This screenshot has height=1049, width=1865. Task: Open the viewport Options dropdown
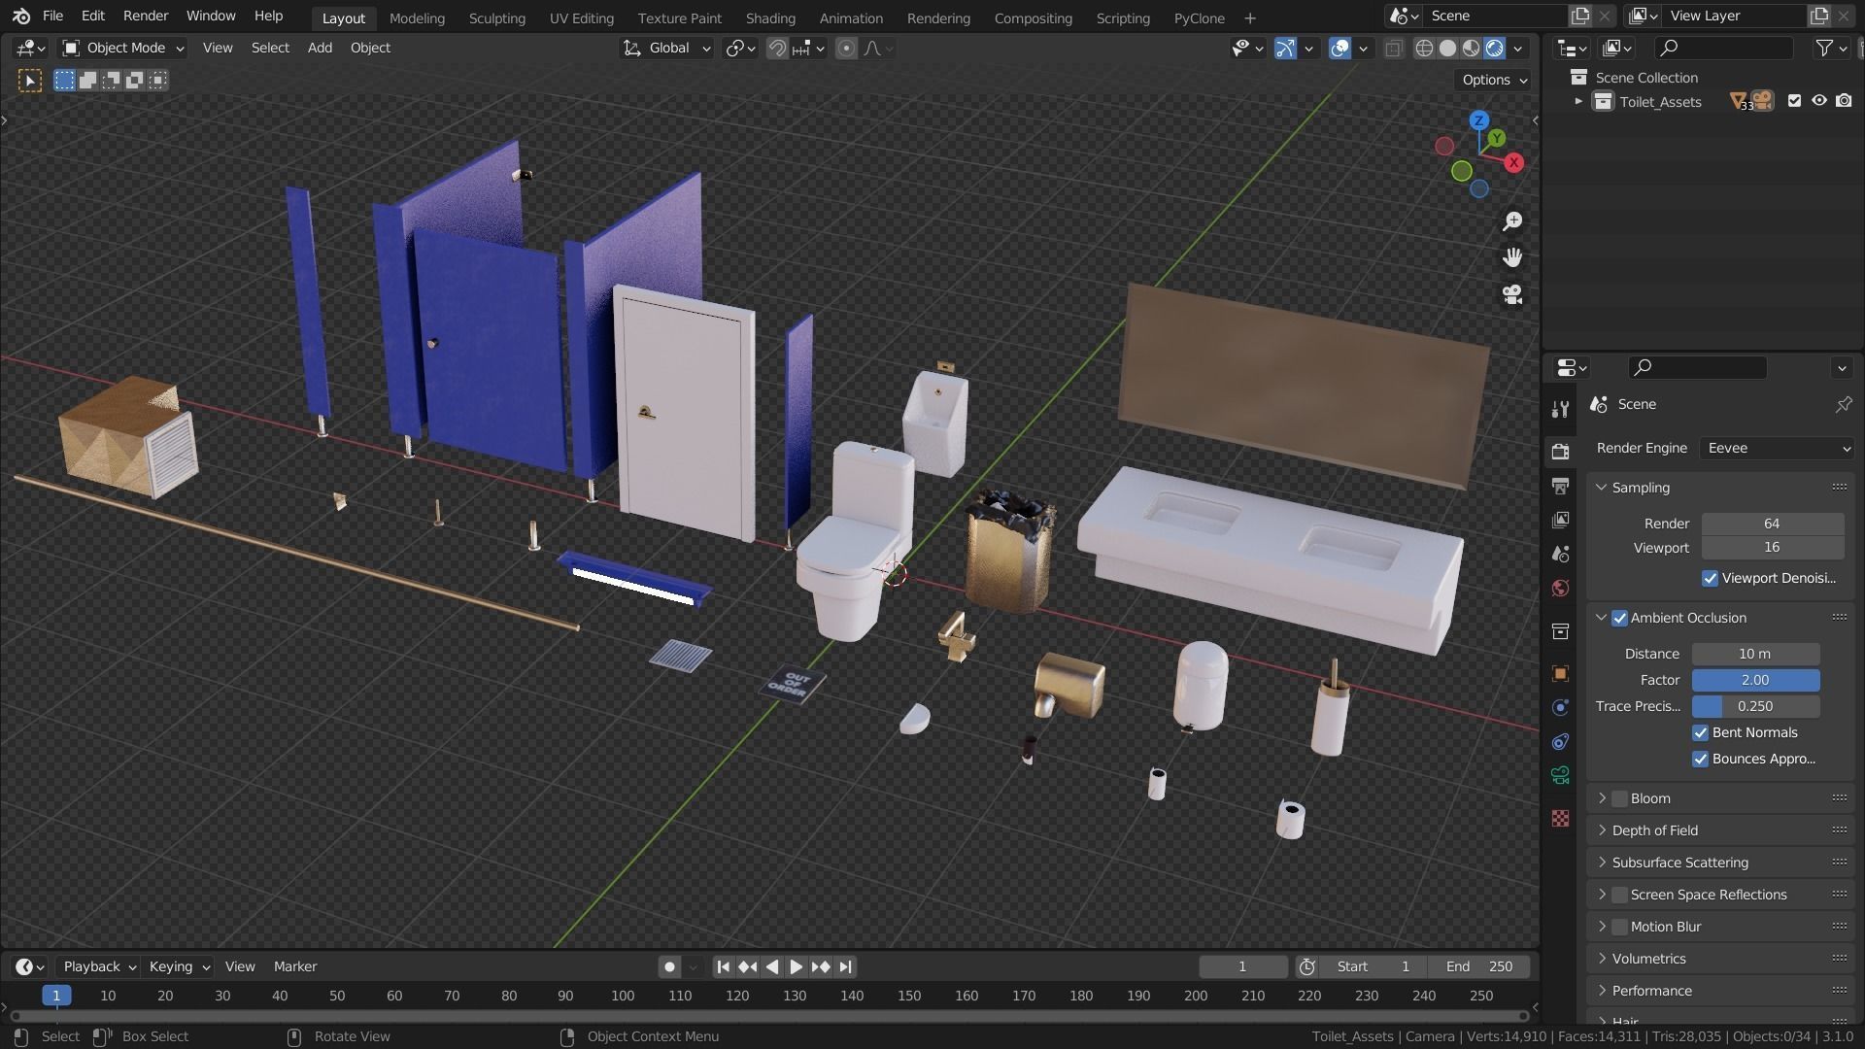[1494, 81]
